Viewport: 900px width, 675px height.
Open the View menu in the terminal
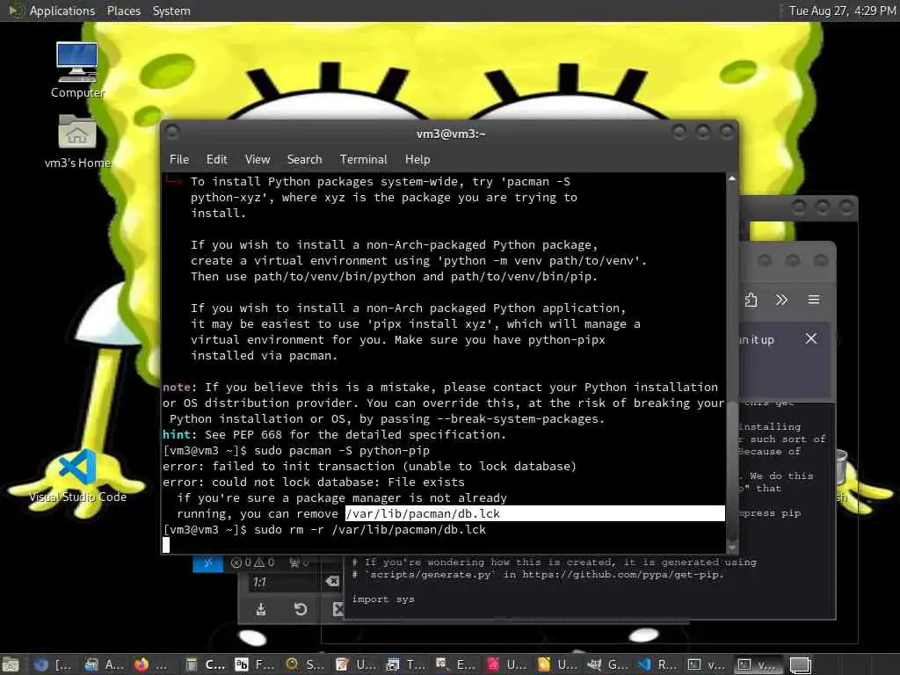click(x=258, y=160)
